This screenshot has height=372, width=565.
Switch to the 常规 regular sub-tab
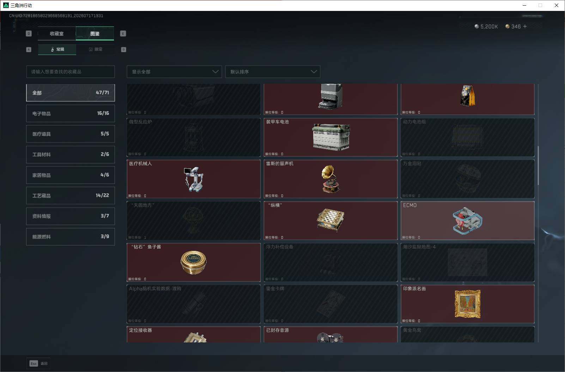coord(57,49)
